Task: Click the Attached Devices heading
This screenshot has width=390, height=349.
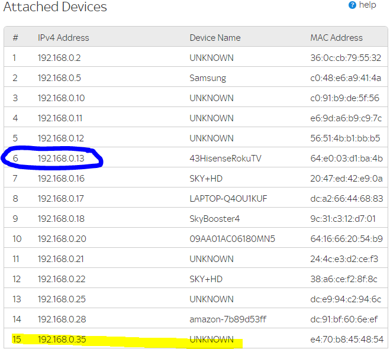Action: [55, 8]
